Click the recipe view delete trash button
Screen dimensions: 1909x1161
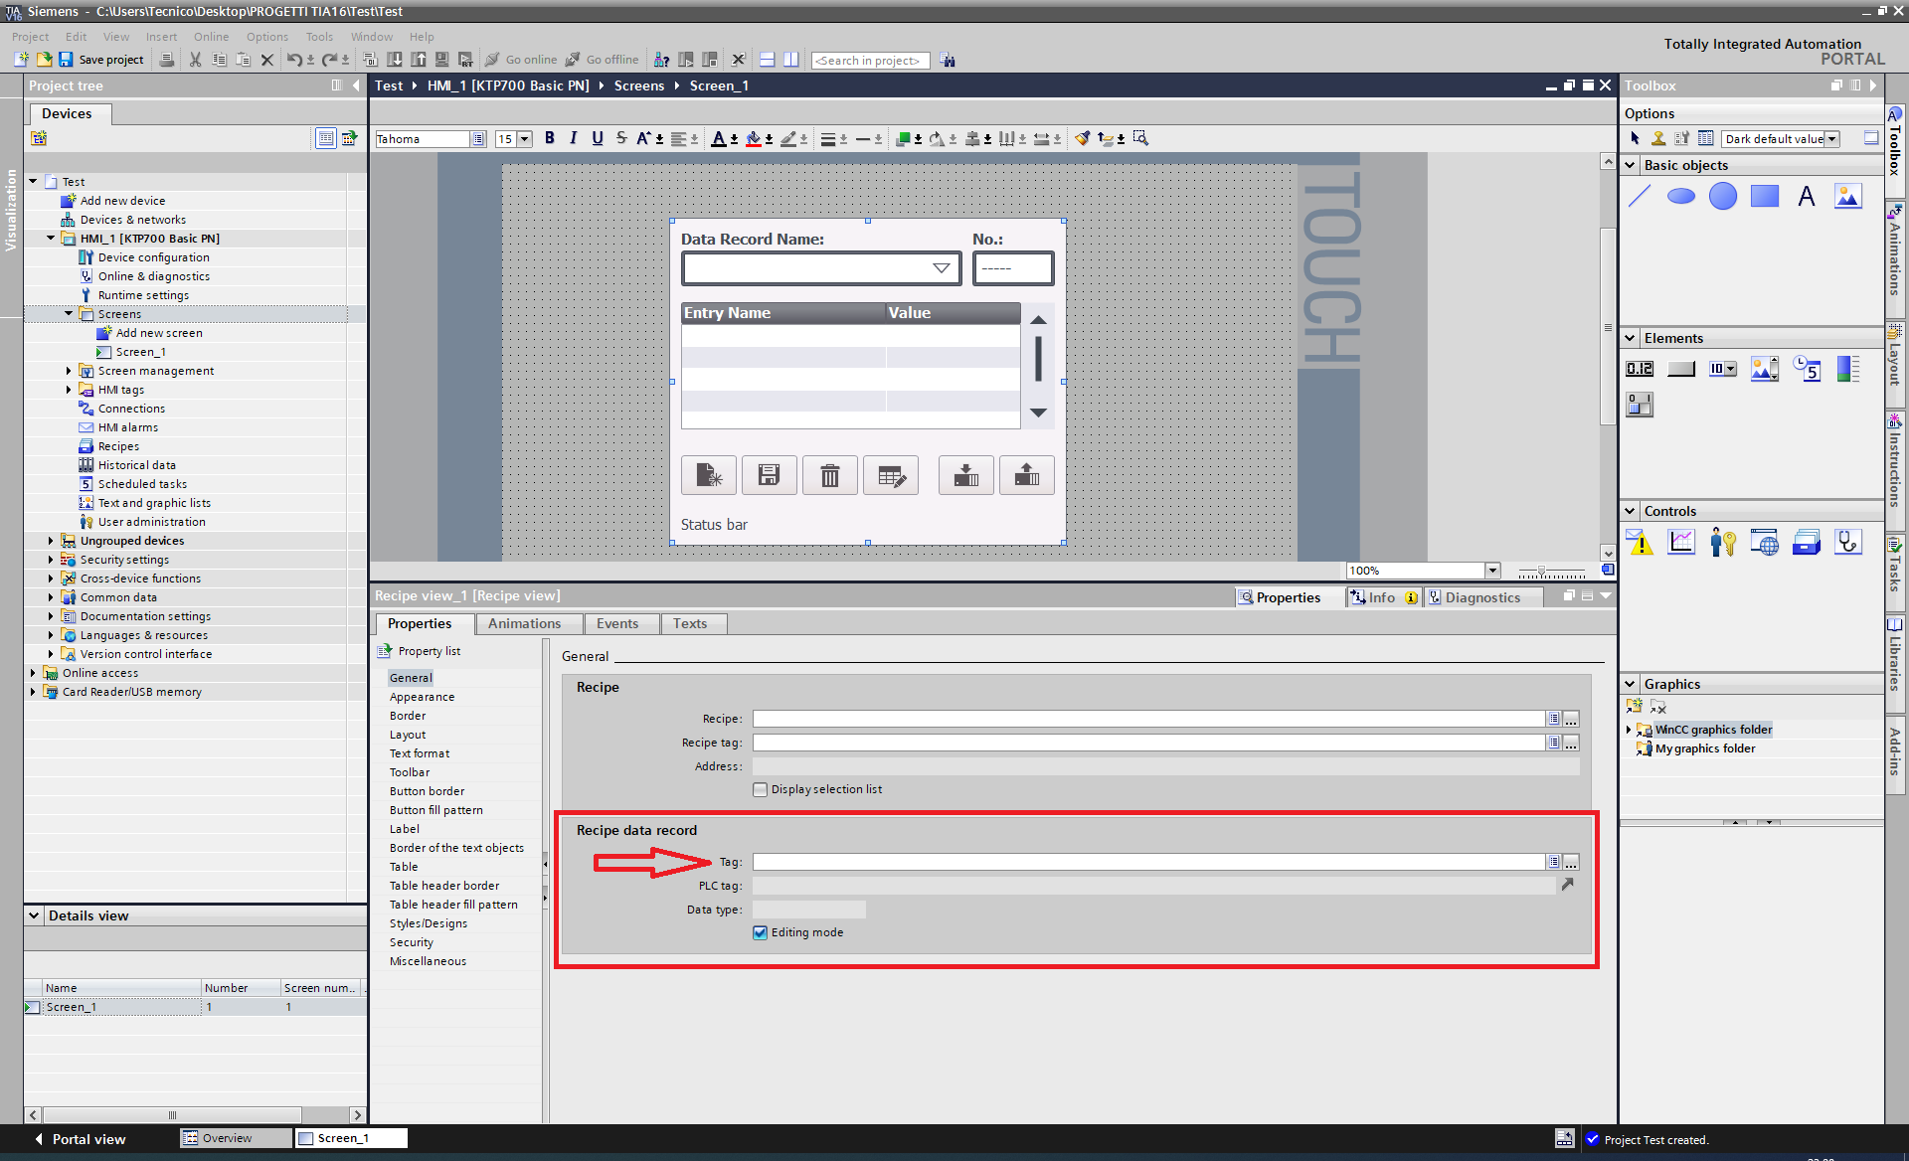pyautogui.click(x=829, y=476)
